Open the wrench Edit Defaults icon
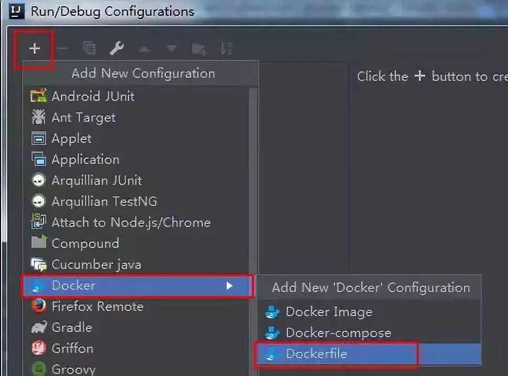The height and width of the screenshot is (376, 508). (x=117, y=49)
